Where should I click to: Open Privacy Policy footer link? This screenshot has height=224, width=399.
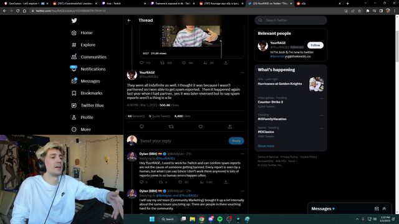(x=289, y=157)
